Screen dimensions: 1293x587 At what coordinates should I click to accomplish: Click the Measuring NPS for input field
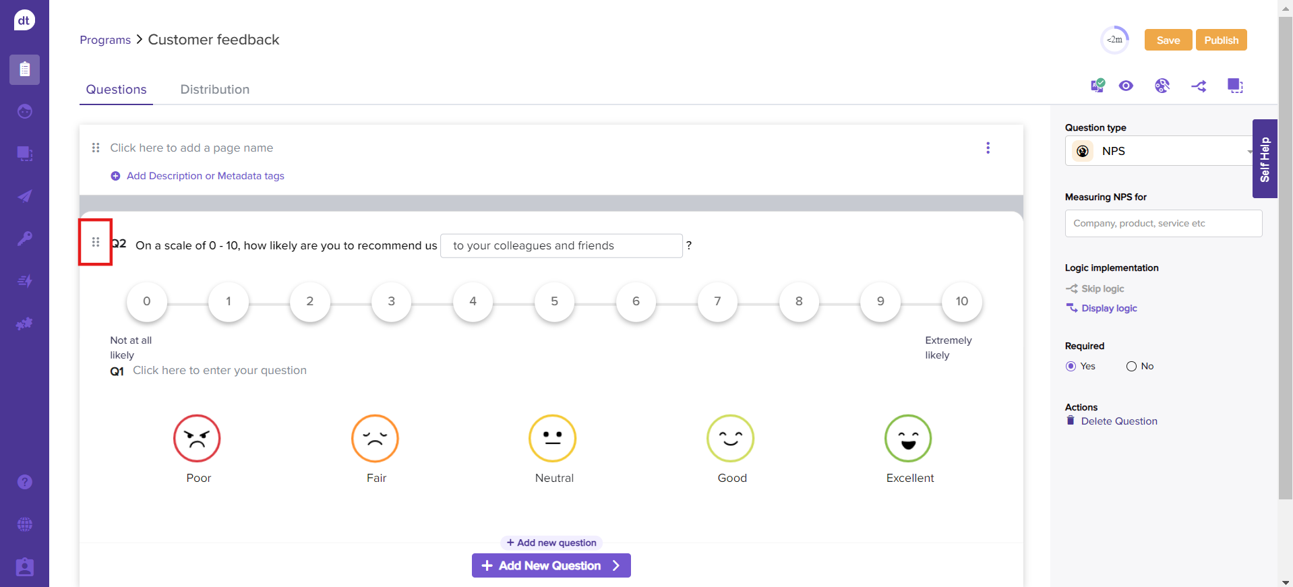pos(1163,223)
